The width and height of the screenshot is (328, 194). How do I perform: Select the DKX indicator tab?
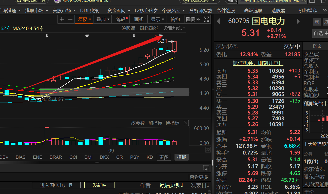104,157
